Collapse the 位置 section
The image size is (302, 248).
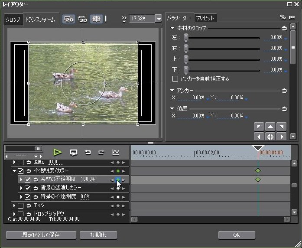tap(172, 109)
